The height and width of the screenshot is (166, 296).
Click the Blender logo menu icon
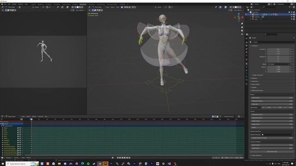[2, 4]
